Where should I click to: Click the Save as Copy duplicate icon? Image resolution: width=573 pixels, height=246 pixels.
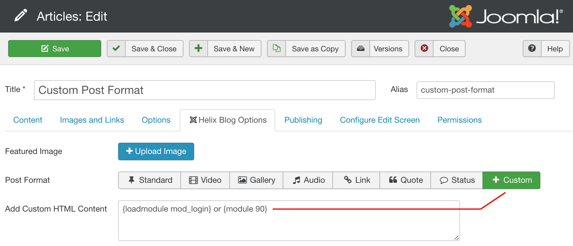pyautogui.click(x=276, y=49)
